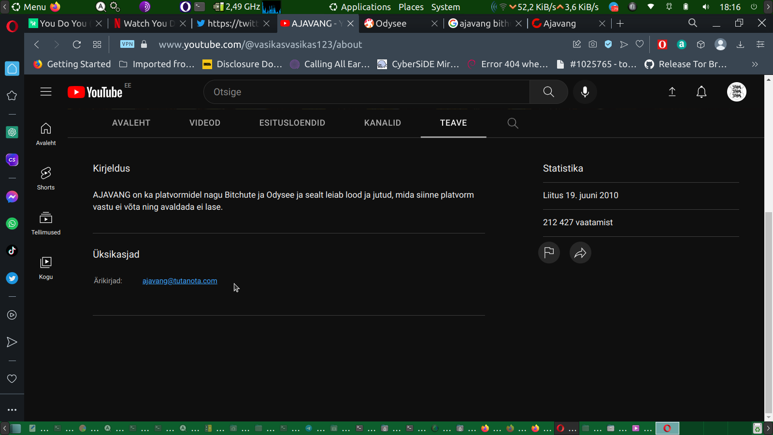Click the YouTube Otsige search field
The height and width of the screenshot is (435, 773).
367,92
